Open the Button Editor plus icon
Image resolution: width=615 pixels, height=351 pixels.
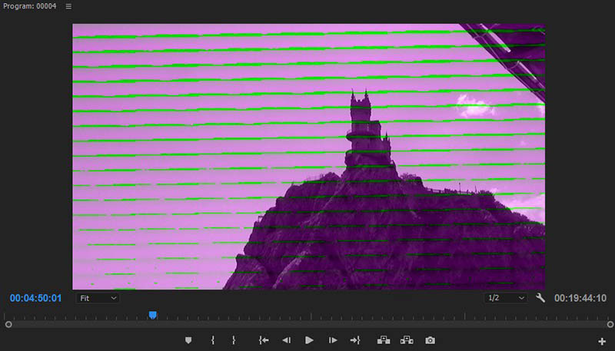pos(602,342)
